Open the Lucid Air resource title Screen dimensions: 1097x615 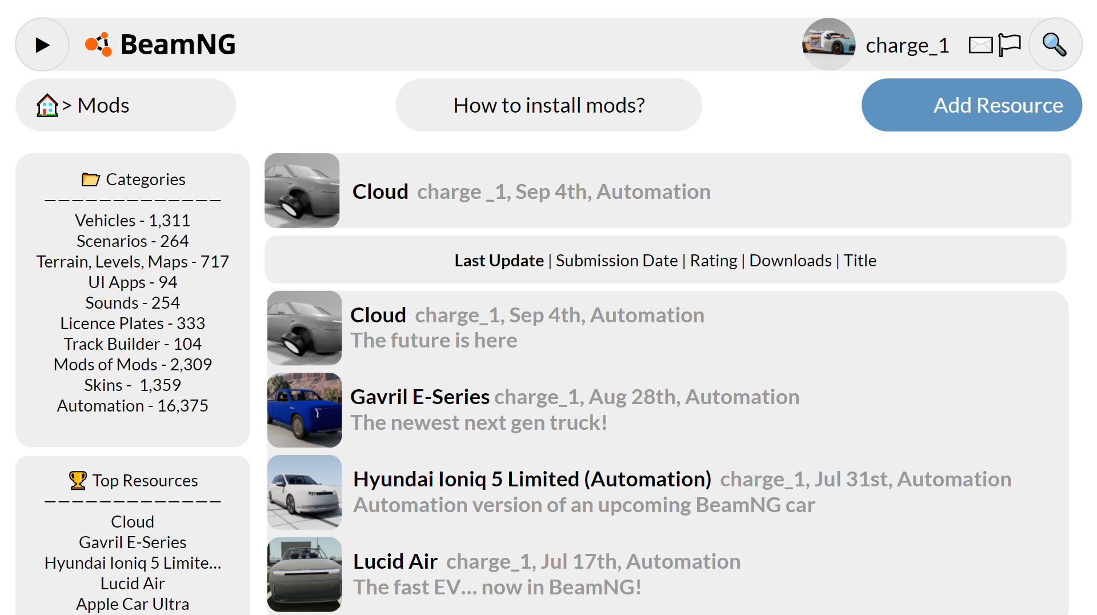[395, 561]
